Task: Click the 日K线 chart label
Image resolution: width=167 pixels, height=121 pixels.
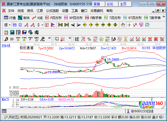Action: pyautogui.click(x=6, y=46)
